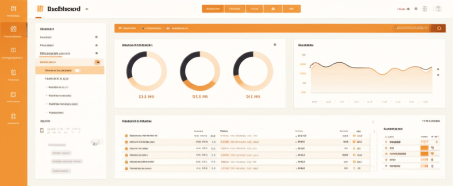Viewport: 453px width, 186px height.
Task: Switch to the first tab in the orange bar
Action: 127,28
